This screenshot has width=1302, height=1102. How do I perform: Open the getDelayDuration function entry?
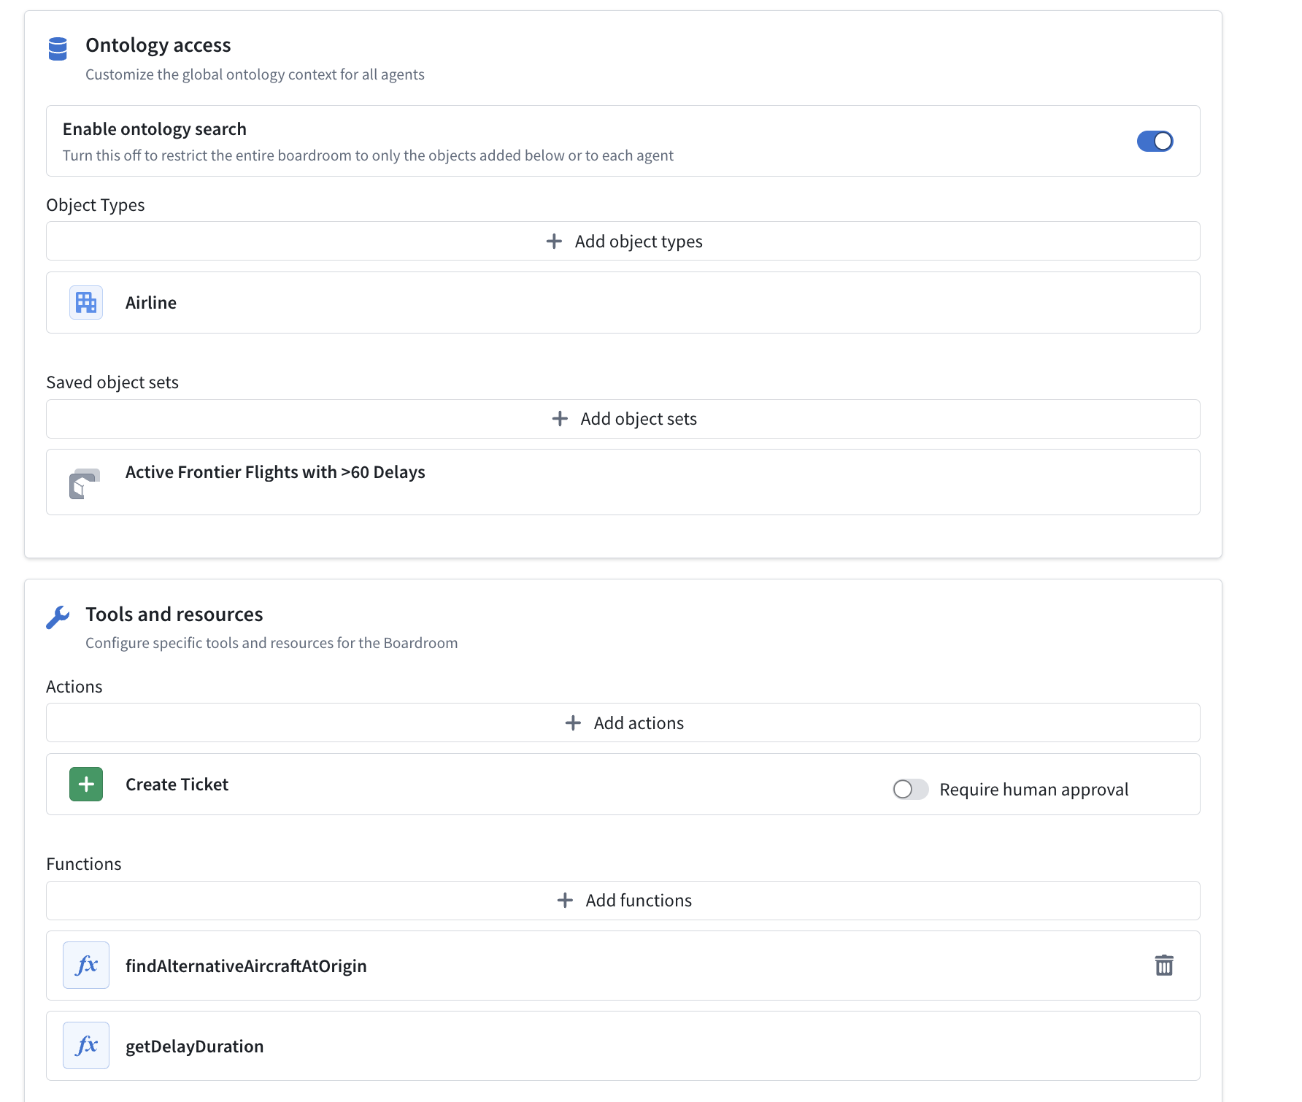[x=623, y=1046]
